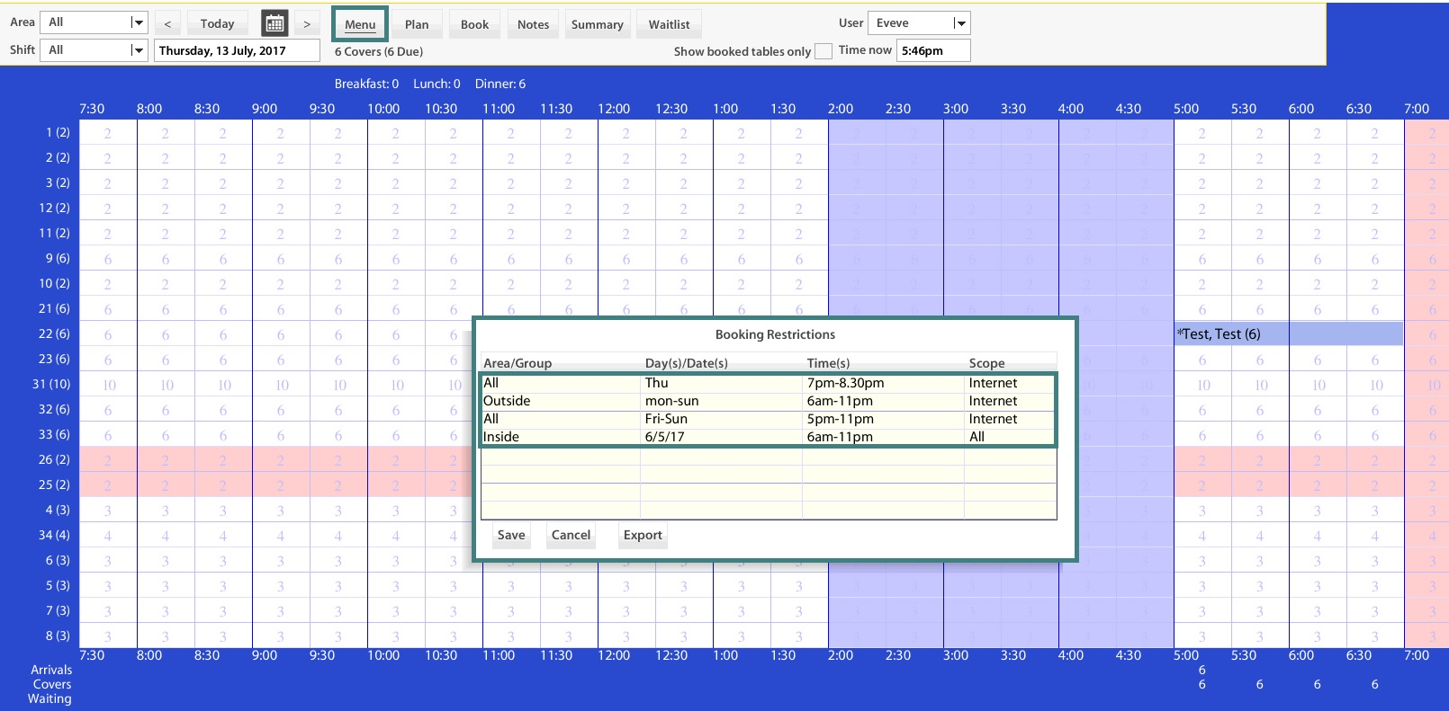Select table row 22 (6)

pos(54,333)
